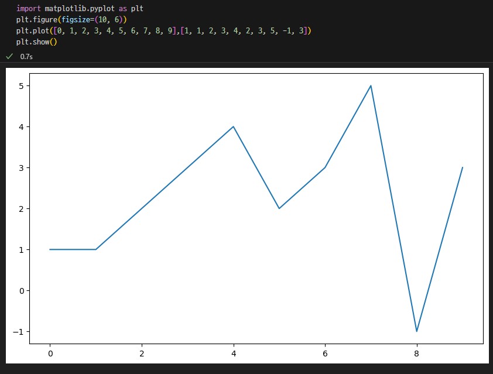Click the plt.figure code line

point(71,19)
